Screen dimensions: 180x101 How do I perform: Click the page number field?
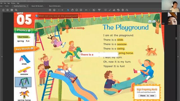pyautogui.click(x=59, y=10)
